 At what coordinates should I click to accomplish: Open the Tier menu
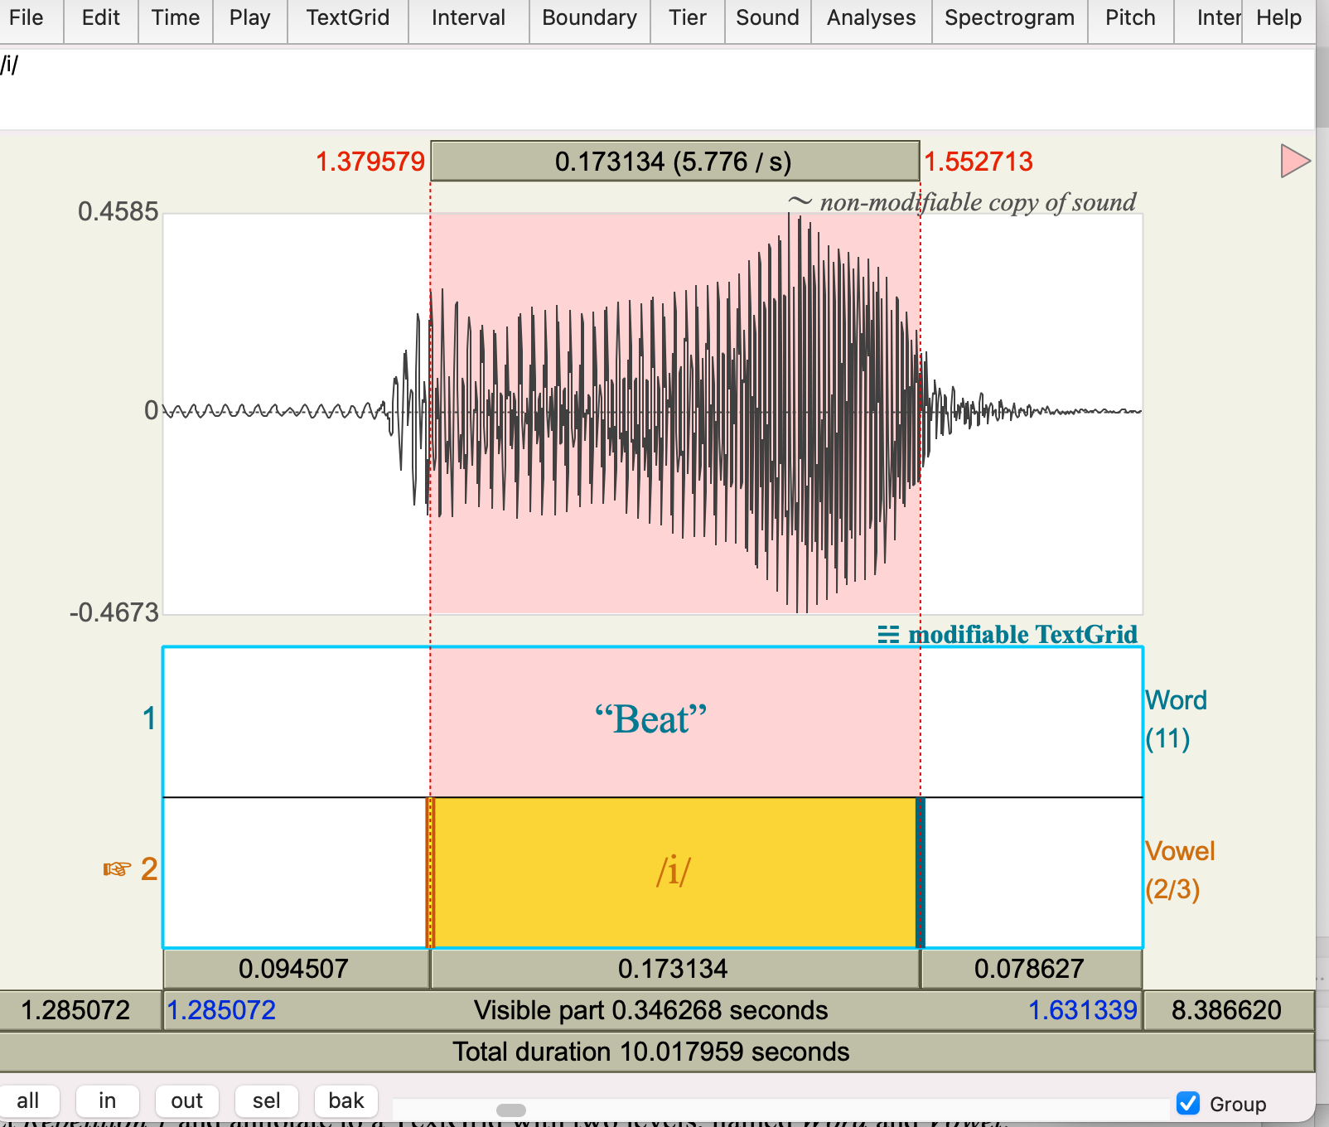tap(688, 18)
